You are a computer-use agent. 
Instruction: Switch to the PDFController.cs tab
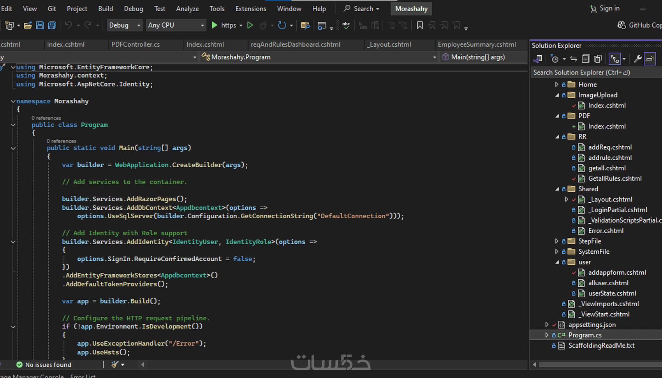click(136, 44)
